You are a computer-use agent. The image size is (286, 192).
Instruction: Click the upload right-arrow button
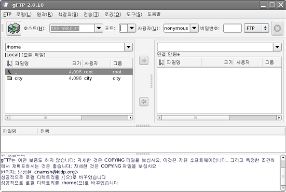(144, 60)
